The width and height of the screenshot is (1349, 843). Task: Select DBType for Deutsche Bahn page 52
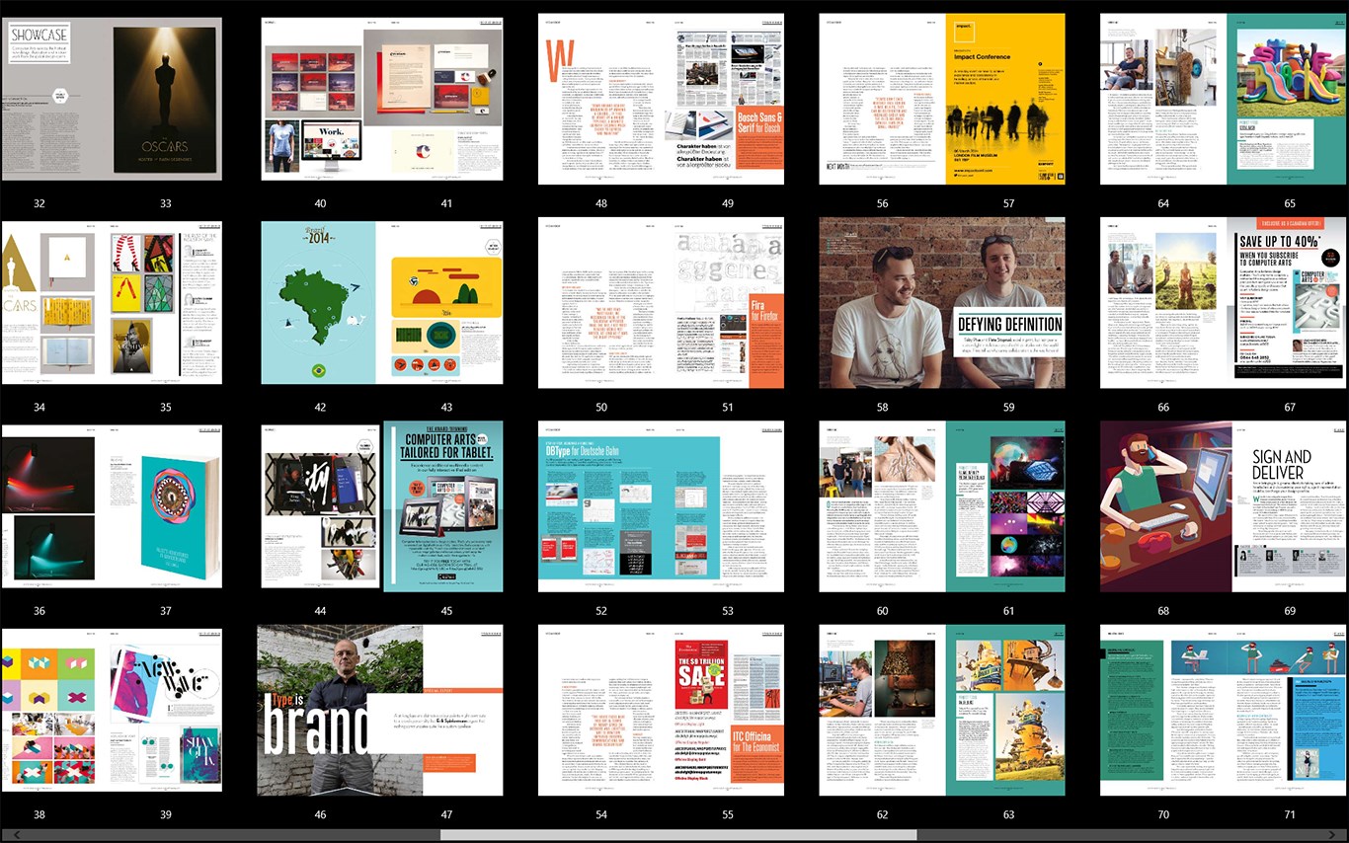pos(600,506)
